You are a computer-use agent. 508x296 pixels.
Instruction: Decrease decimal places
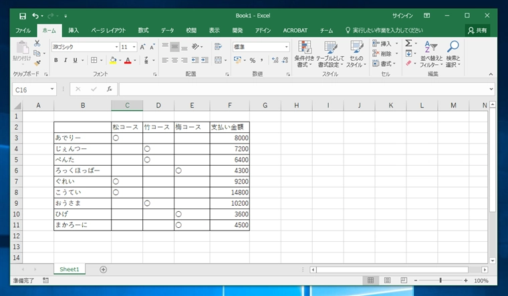click(285, 60)
